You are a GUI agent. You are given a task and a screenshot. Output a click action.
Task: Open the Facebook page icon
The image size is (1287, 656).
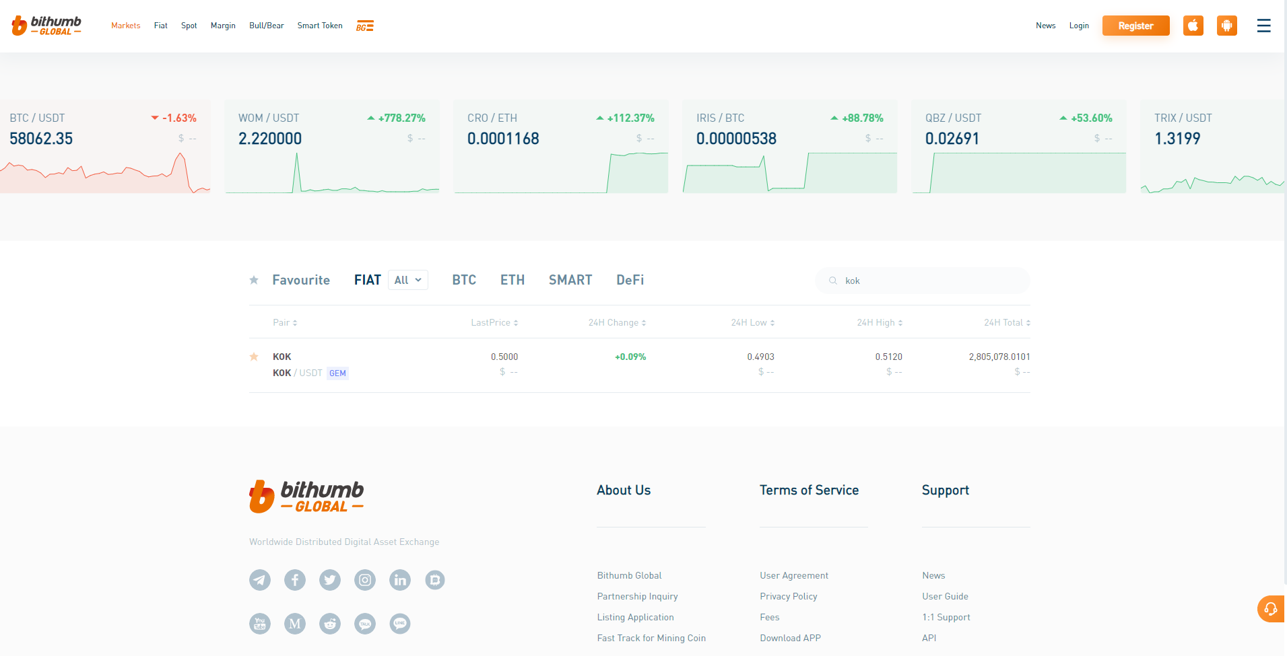pos(295,580)
